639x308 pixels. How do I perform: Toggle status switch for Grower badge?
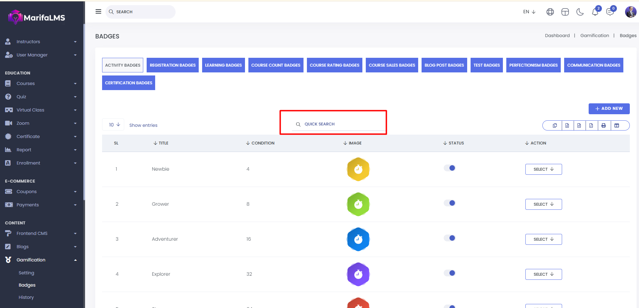[x=449, y=203]
